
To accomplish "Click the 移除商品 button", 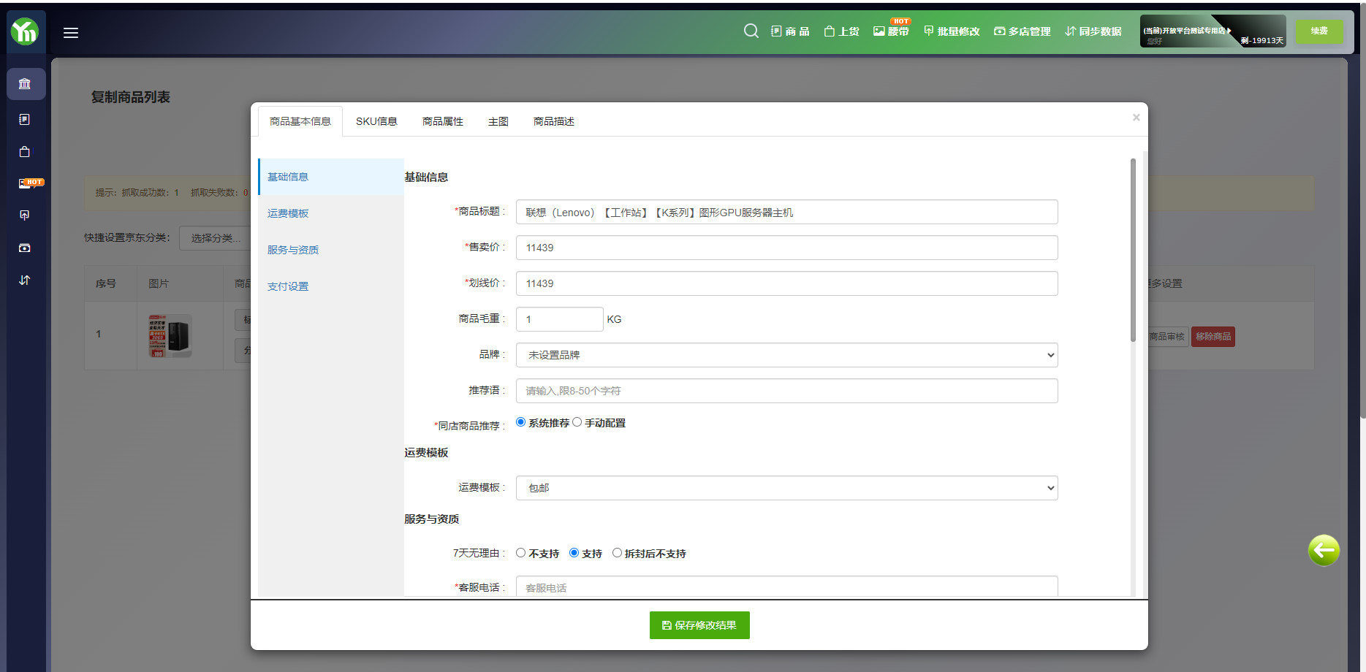I will click(x=1213, y=337).
